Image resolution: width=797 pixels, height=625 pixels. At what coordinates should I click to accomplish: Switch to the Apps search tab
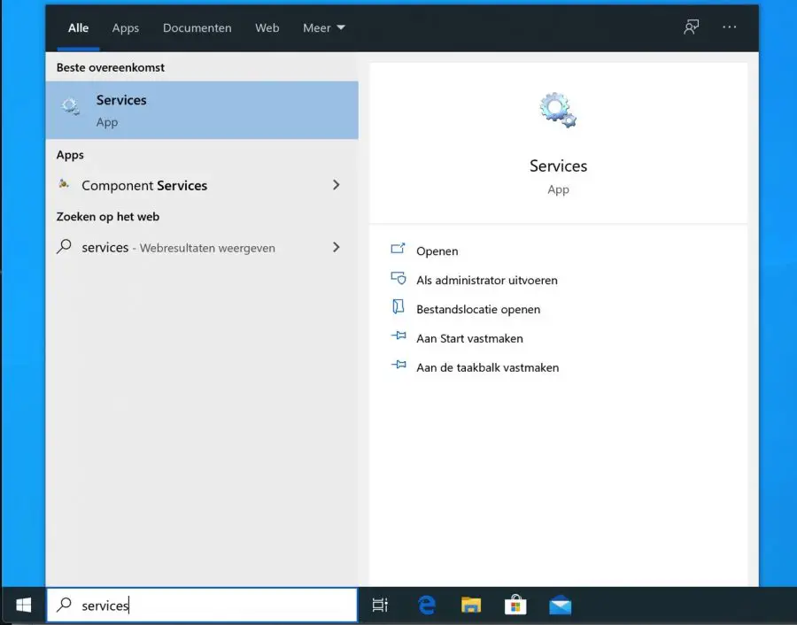click(126, 28)
